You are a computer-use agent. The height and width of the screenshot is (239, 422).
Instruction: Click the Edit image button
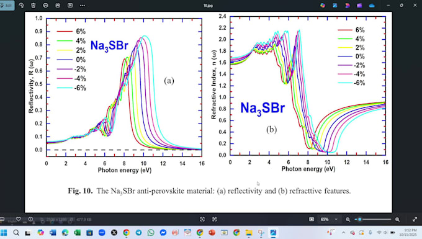pyautogui.click(x=7, y=6)
